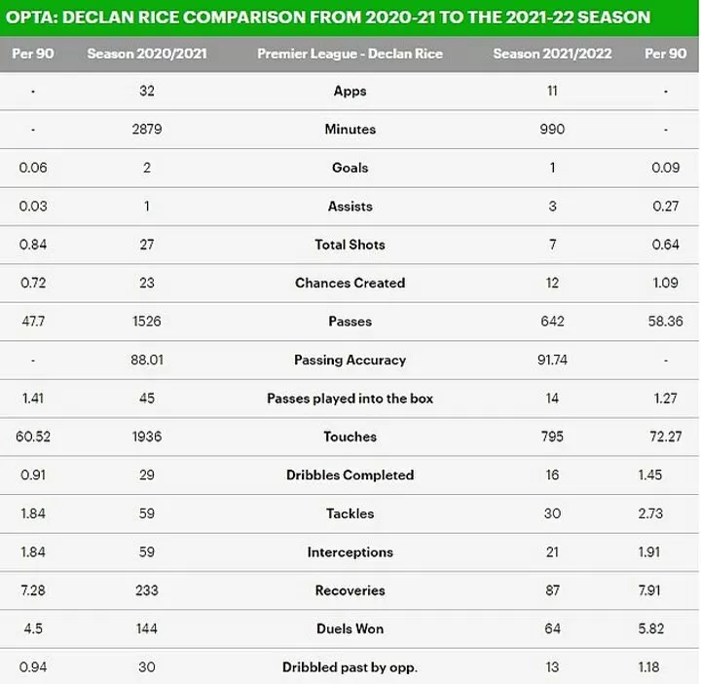Click the Interceptions row label

click(350, 552)
